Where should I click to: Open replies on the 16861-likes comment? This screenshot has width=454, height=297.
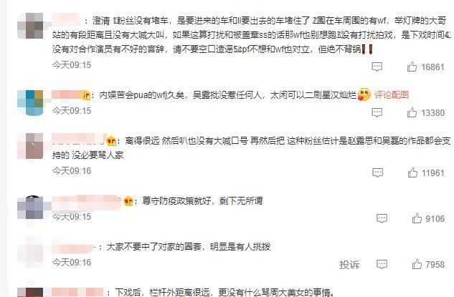[x=377, y=67]
